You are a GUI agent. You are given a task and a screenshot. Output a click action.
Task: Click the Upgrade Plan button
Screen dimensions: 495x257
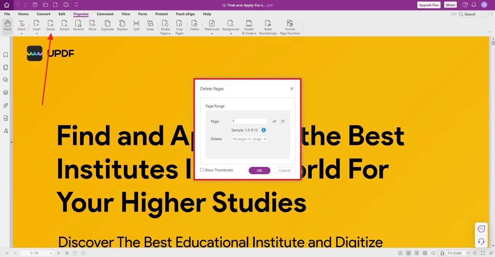(x=428, y=5)
